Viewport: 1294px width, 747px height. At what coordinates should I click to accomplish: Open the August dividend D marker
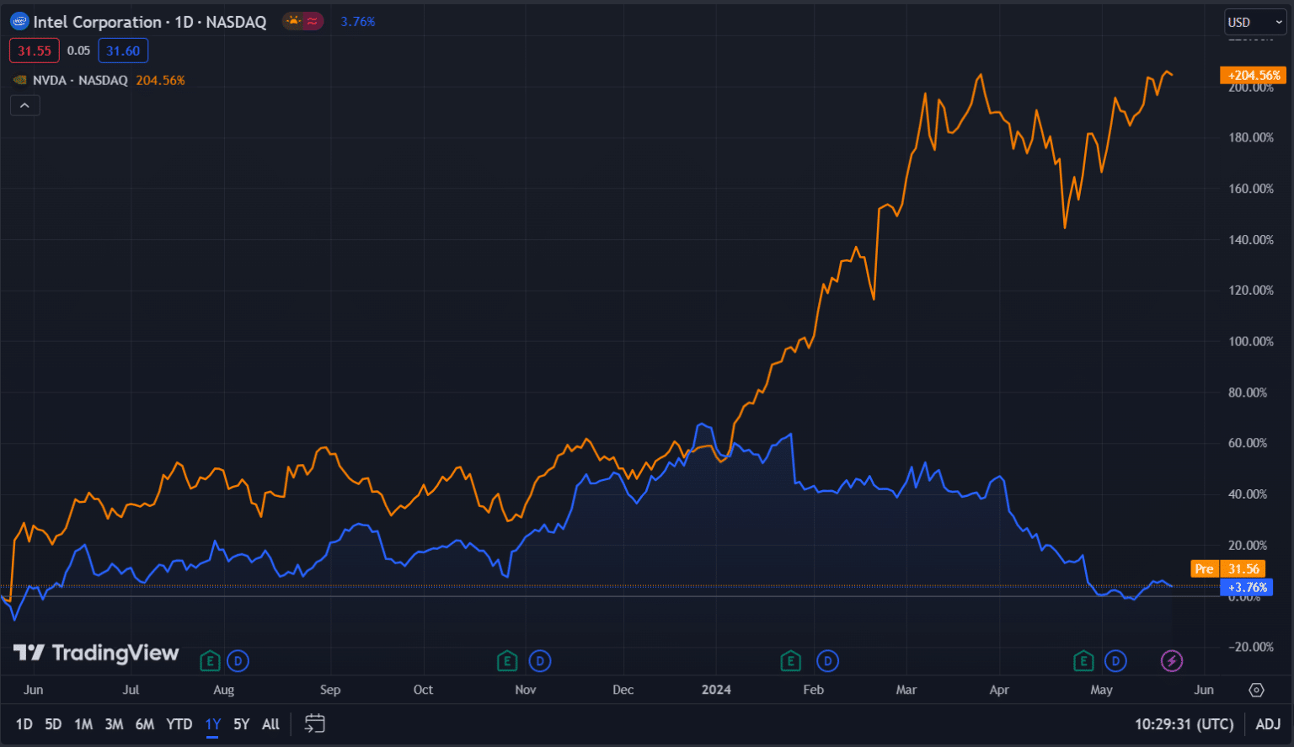pos(238,661)
